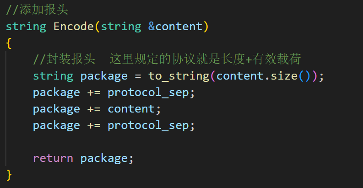Click the opening curly brace of the function
The height and width of the screenshot is (188, 363).
click(9, 43)
